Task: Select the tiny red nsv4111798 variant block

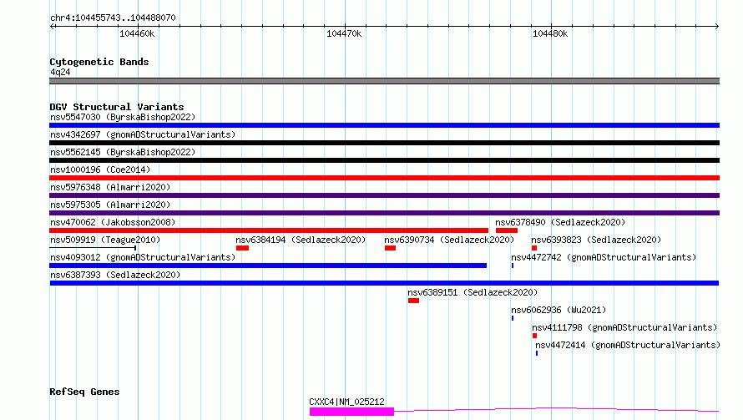Action: point(534,336)
